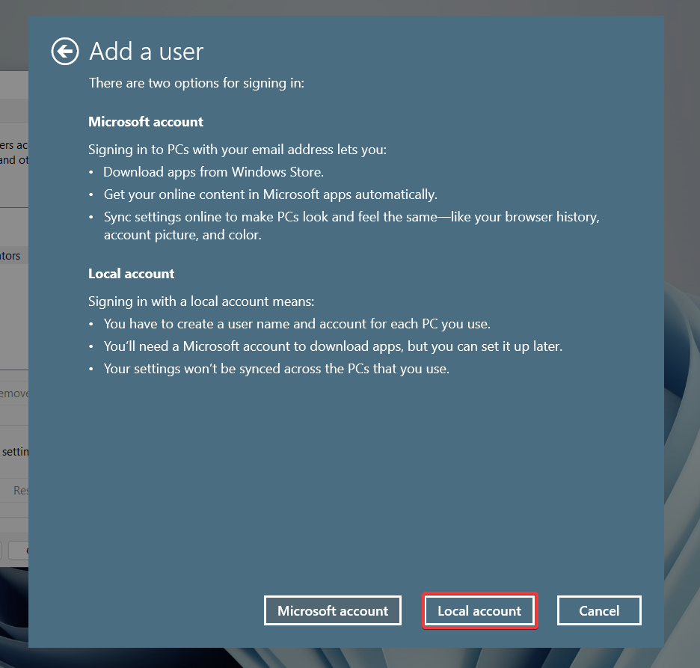This screenshot has height=668, width=700.
Task: Click 'You'll need a Microsoft account' bullet
Action: [x=333, y=346]
